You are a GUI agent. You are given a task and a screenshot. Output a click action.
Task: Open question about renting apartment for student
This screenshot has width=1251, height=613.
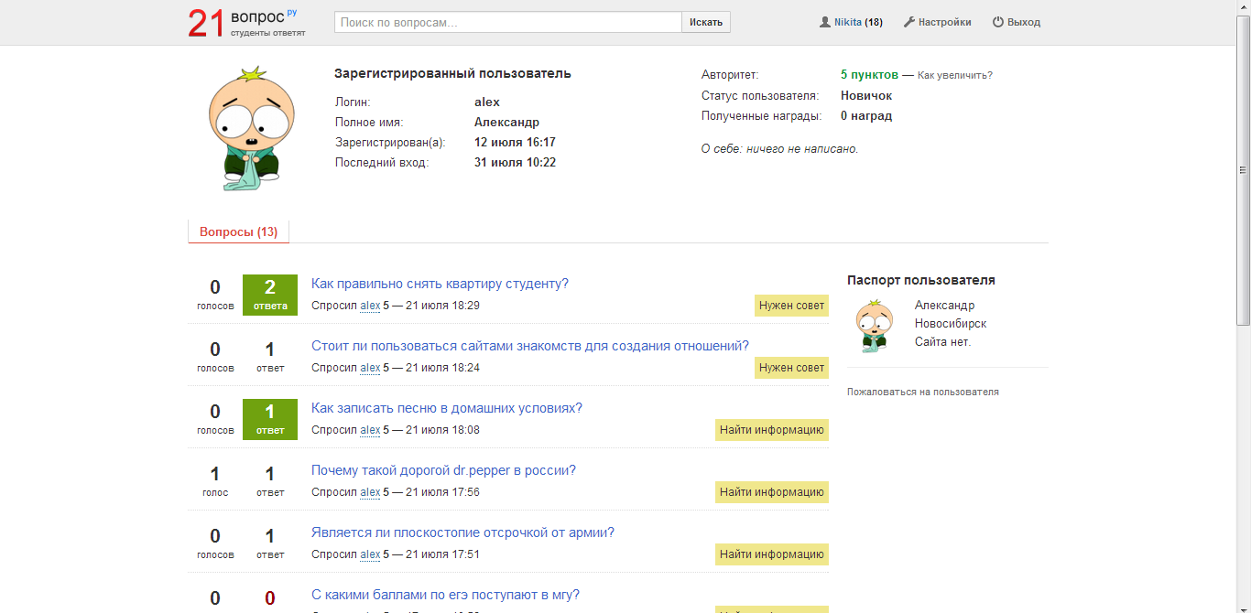440,284
